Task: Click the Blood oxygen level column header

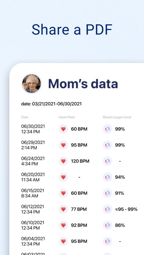Action: [117, 117]
